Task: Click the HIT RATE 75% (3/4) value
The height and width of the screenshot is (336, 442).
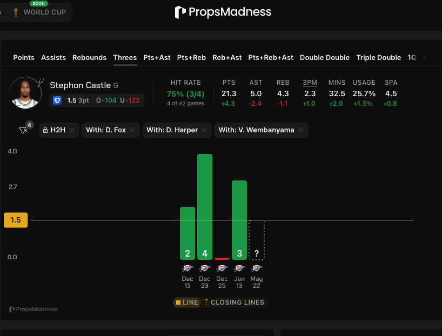Action: [185, 94]
